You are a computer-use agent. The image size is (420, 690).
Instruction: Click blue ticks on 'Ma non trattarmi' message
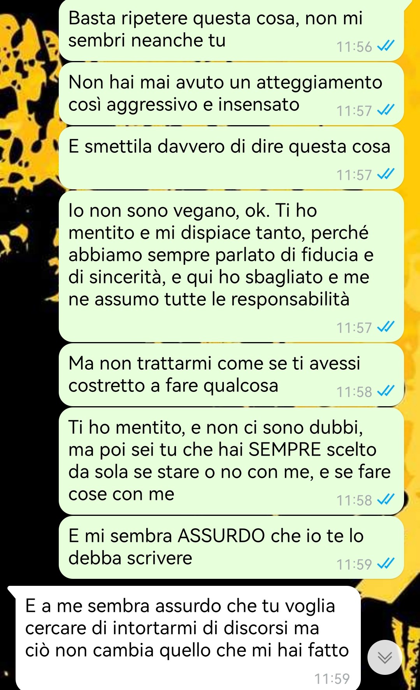(x=386, y=392)
